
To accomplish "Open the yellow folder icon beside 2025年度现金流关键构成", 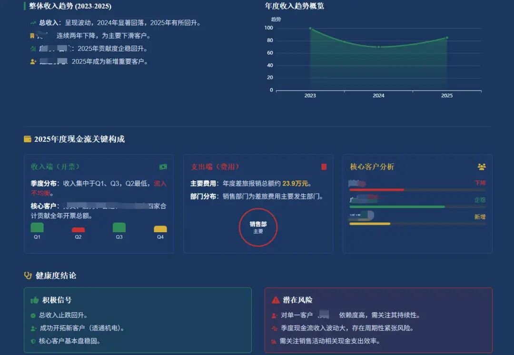I will [28, 138].
